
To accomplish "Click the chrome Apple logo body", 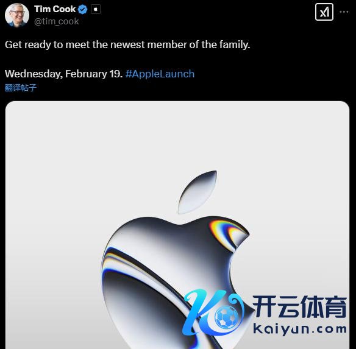I will 159,272.
